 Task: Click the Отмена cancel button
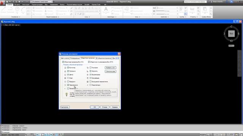[105, 107]
